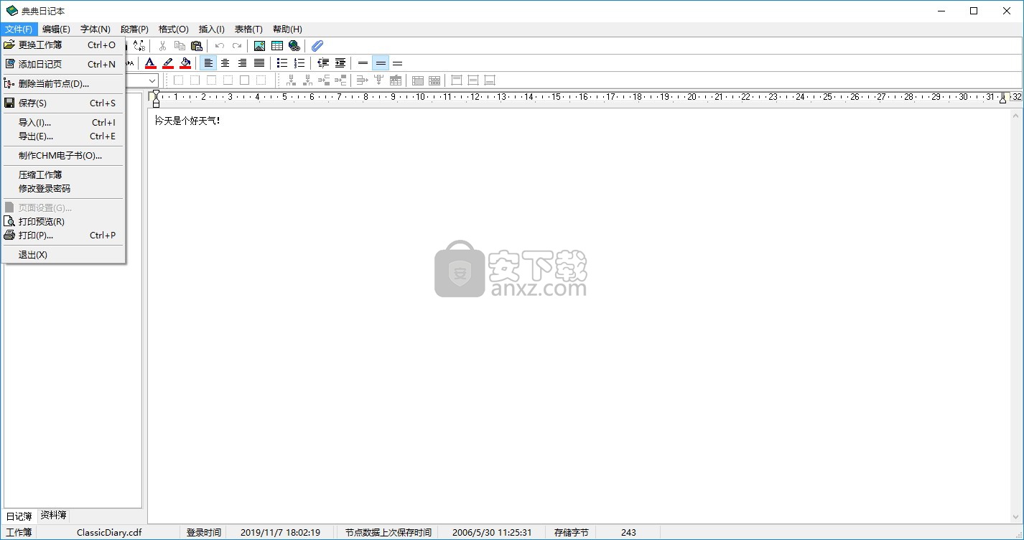Insert a table using grid icon
This screenshot has height=540, width=1024.
tap(277, 45)
